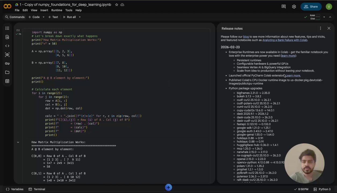Open the Files folder sidebar icon
Image resolution: width=337 pixels, height=193 pixels.
[x=7, y=72]
